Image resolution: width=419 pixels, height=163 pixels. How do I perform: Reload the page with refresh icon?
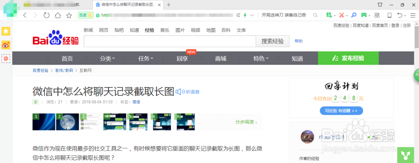(47, 15)
